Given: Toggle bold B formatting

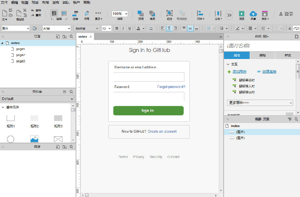Looking at the screenshot, I should pyautogui.click(x=117, y=28).
